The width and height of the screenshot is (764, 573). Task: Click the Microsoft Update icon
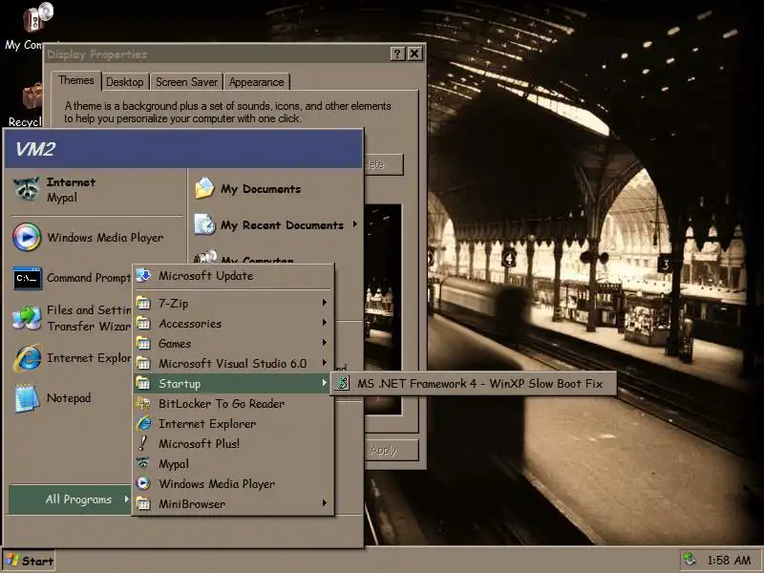pos(143,275)
